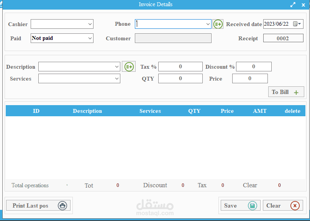
Task: Click the Receipt number field 0002
Action: click(283, 38)
